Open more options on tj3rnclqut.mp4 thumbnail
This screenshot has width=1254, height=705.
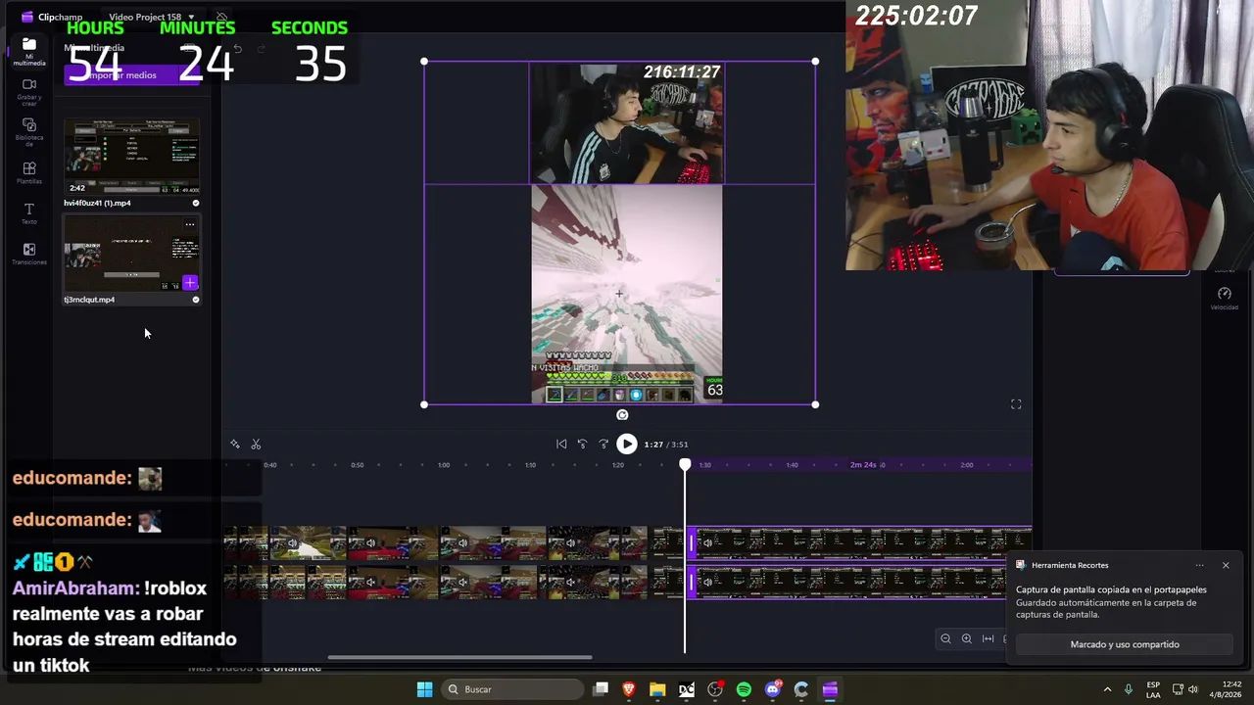coord(190,224)
